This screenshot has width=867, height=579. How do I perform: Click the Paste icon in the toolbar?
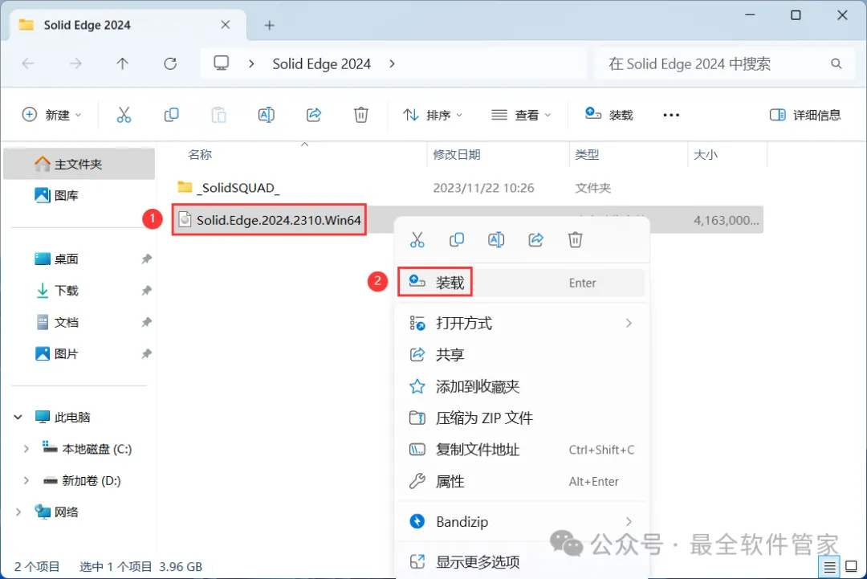point(219,115)
